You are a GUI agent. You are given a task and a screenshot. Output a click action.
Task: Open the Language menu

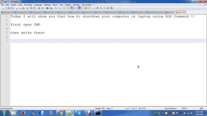[x=38, y=5]
